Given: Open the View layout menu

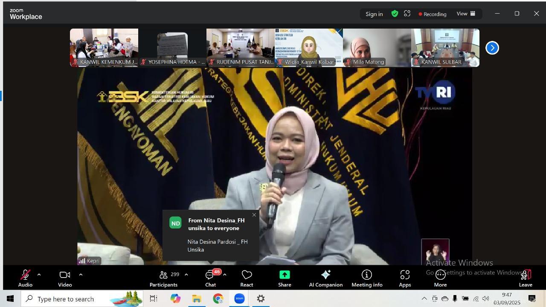Looking at the screenshot, I should [466, 14].
